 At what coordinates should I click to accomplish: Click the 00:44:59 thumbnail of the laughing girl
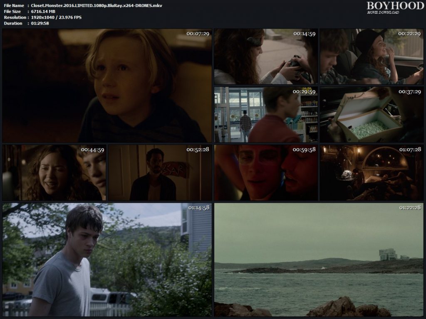coord(54,173)
